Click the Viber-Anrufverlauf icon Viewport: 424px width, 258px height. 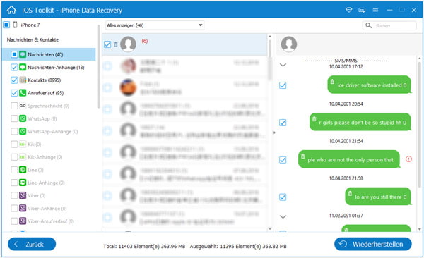(23, 221)
